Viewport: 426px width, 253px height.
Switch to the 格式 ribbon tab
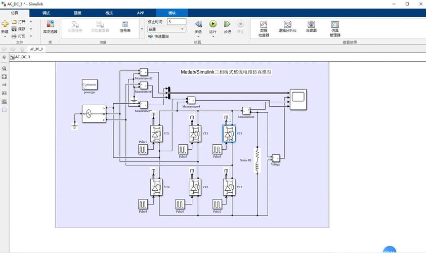pos(109,13)
